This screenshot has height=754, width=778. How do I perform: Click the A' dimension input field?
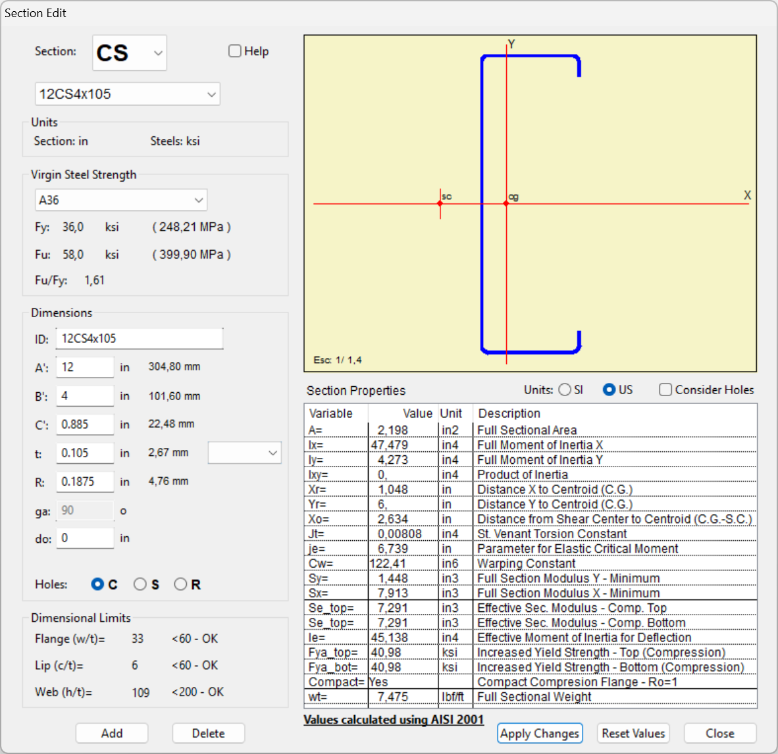point(85,367)
